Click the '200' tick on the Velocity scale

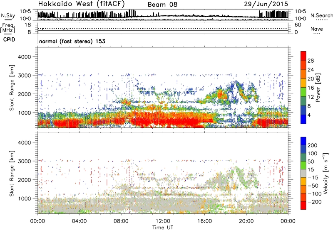[313, 145]
